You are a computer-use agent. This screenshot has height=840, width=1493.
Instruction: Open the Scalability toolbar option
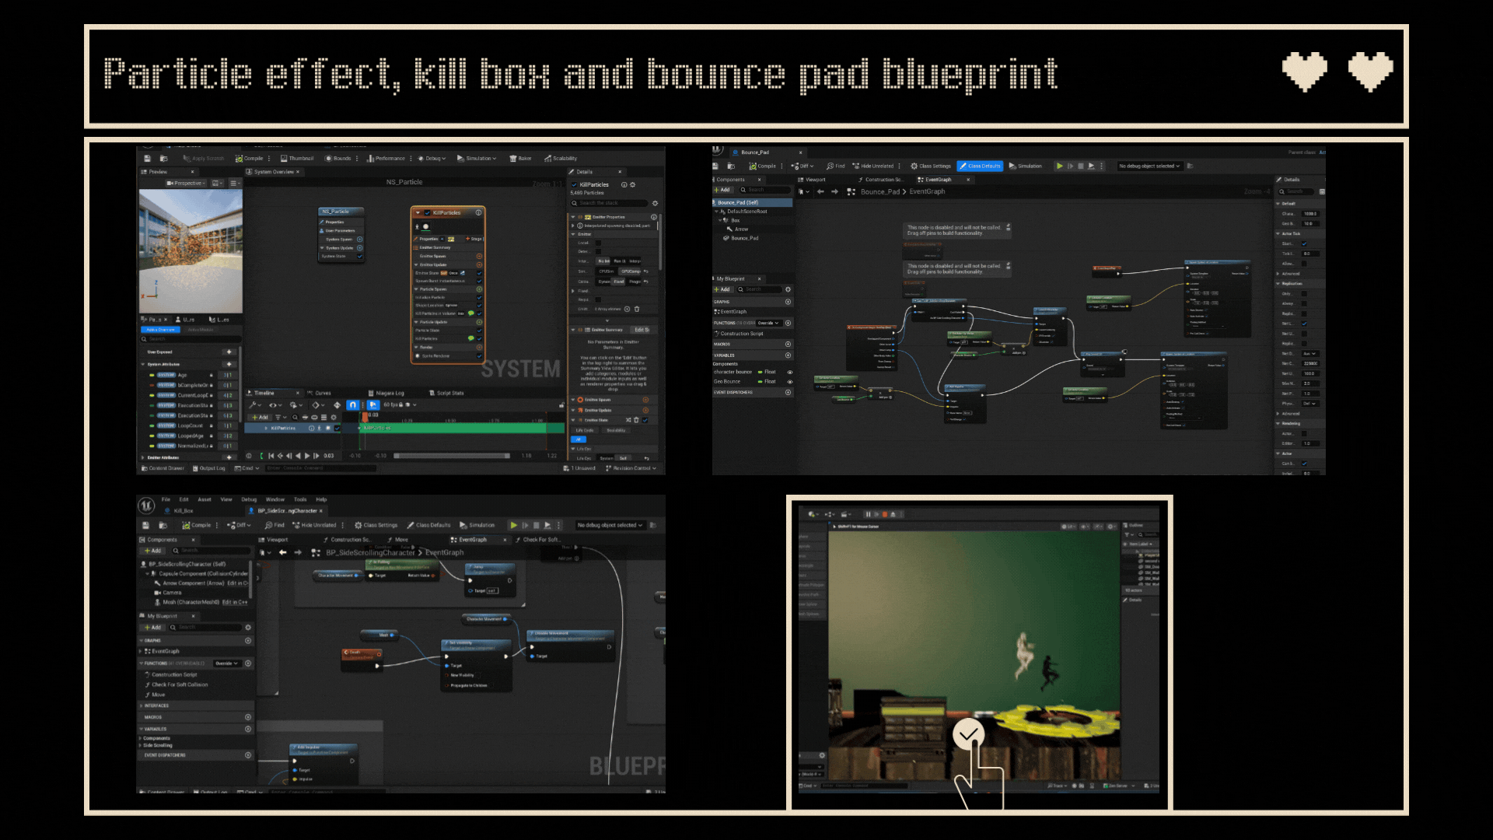[x=560, y=159]
